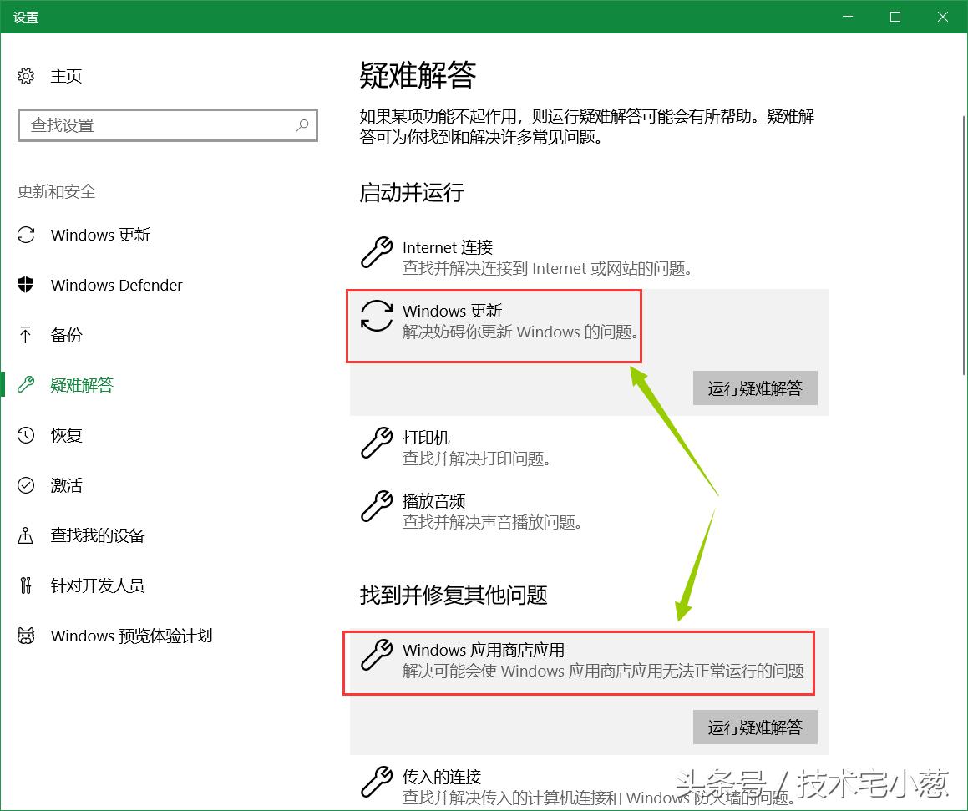Viewport: 968px width, 811px height.
Task: Click the 主页 home gear icon
Action: click(25, 75)
